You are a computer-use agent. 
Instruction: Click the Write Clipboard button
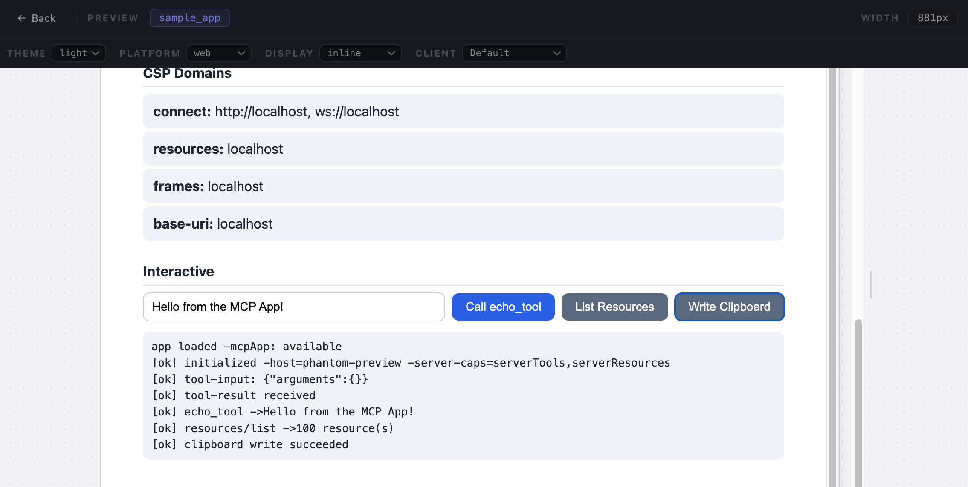click(x=729, y=307)
